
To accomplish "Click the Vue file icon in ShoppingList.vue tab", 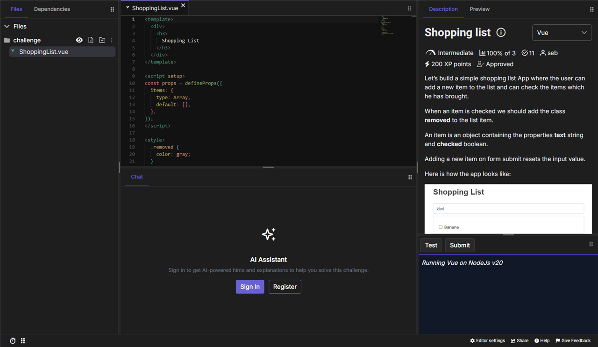I will [x=128, y=7].
